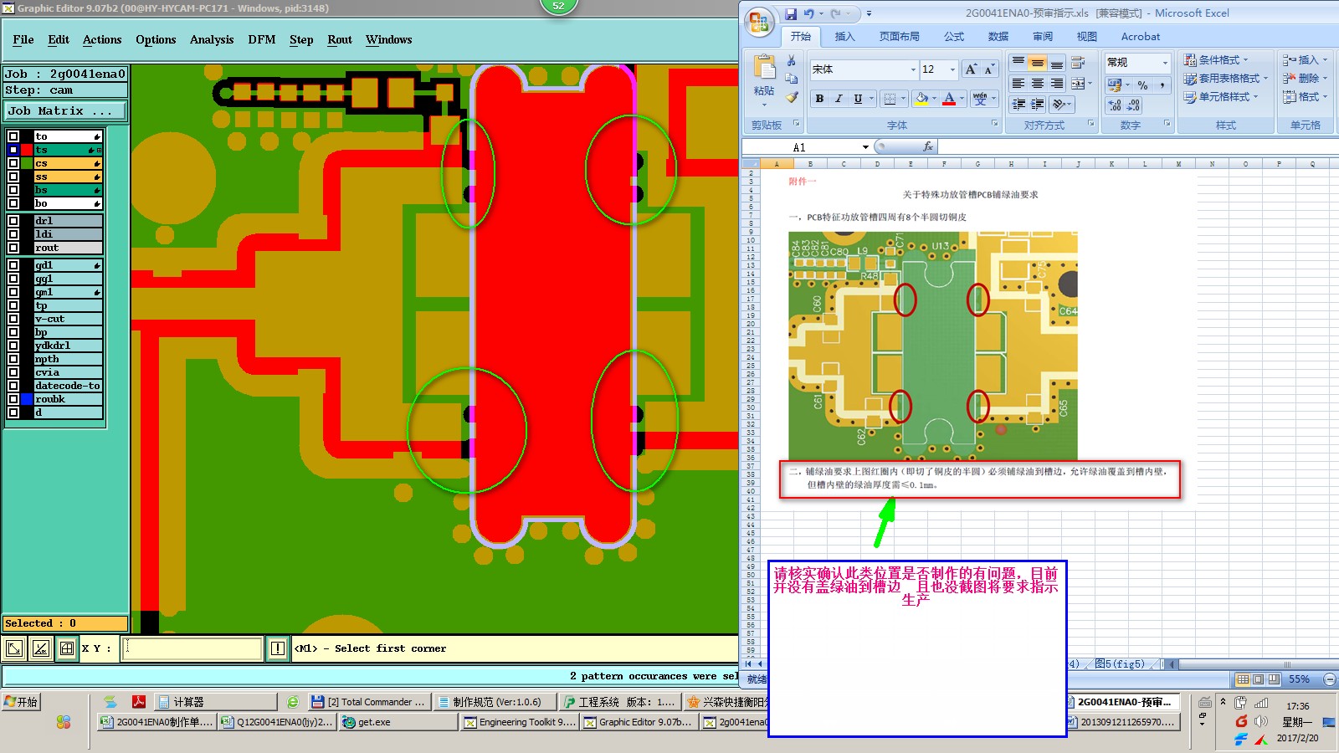Open get.exe from the taskbar
The image size is (1339, 753).
click(398, 722)
